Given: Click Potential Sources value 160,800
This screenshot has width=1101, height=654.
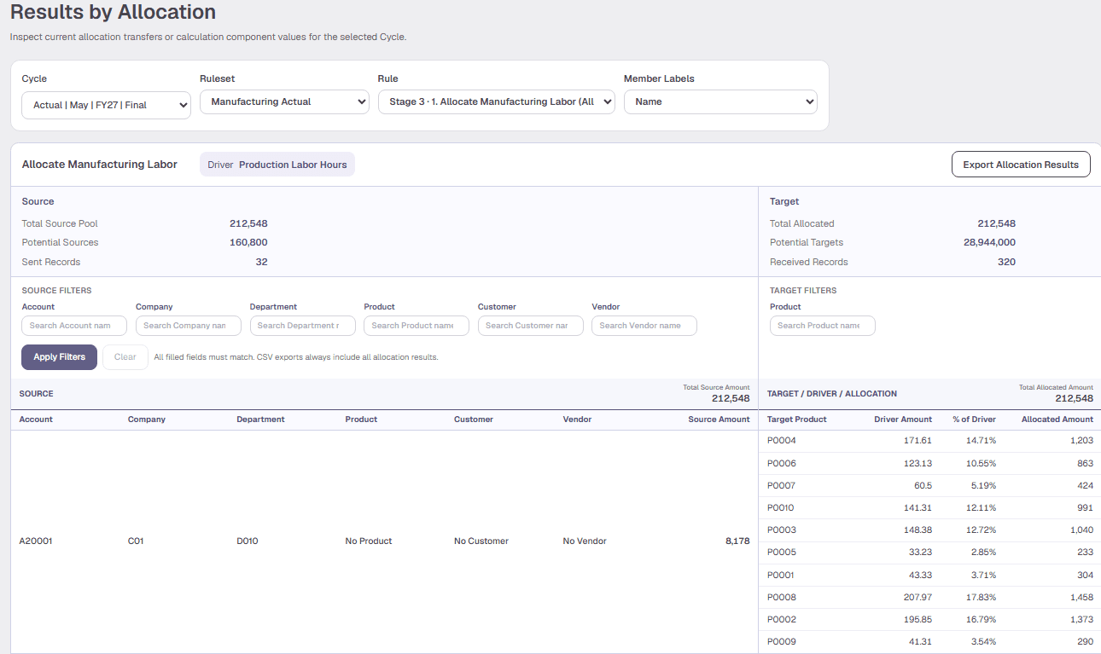Looking at the screenshot, I should tap(248, 243).
